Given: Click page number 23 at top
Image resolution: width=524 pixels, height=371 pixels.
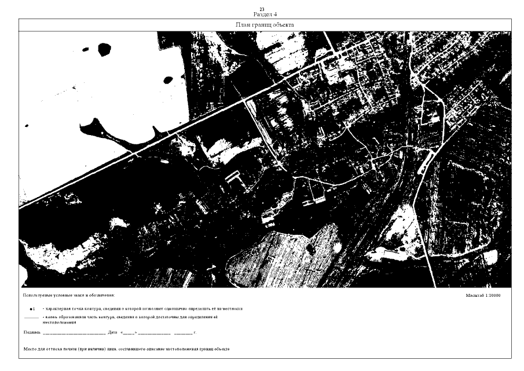Looking at the screenshot, I should [x=262, y=9].
